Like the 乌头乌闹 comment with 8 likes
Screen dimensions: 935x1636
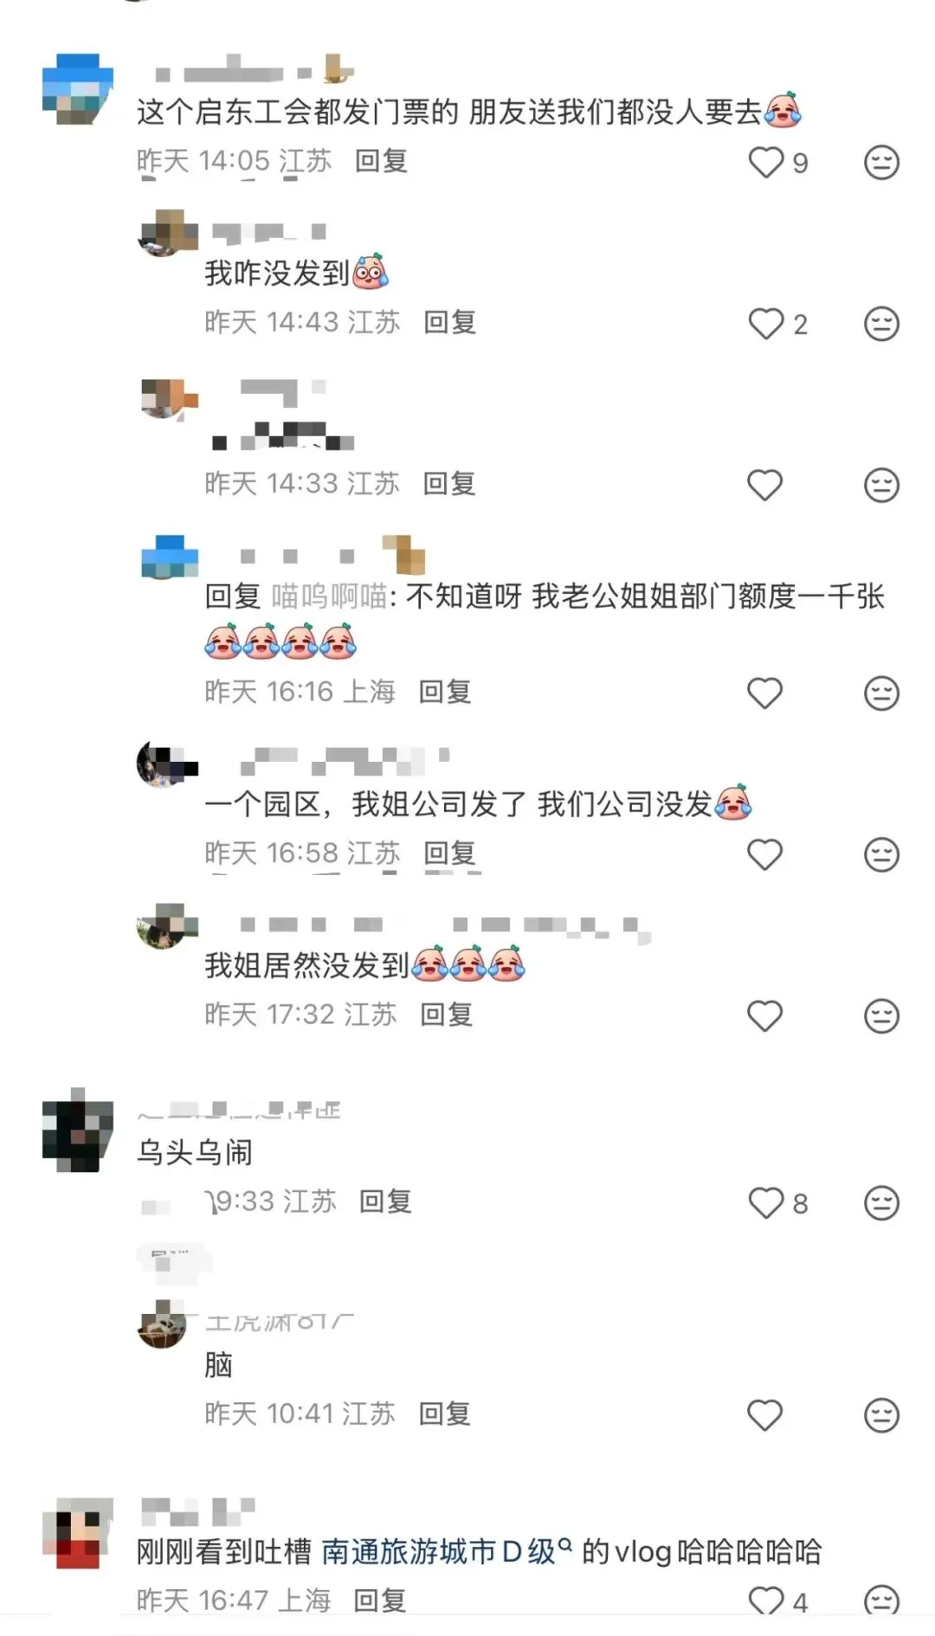(x=765, y=1202)
